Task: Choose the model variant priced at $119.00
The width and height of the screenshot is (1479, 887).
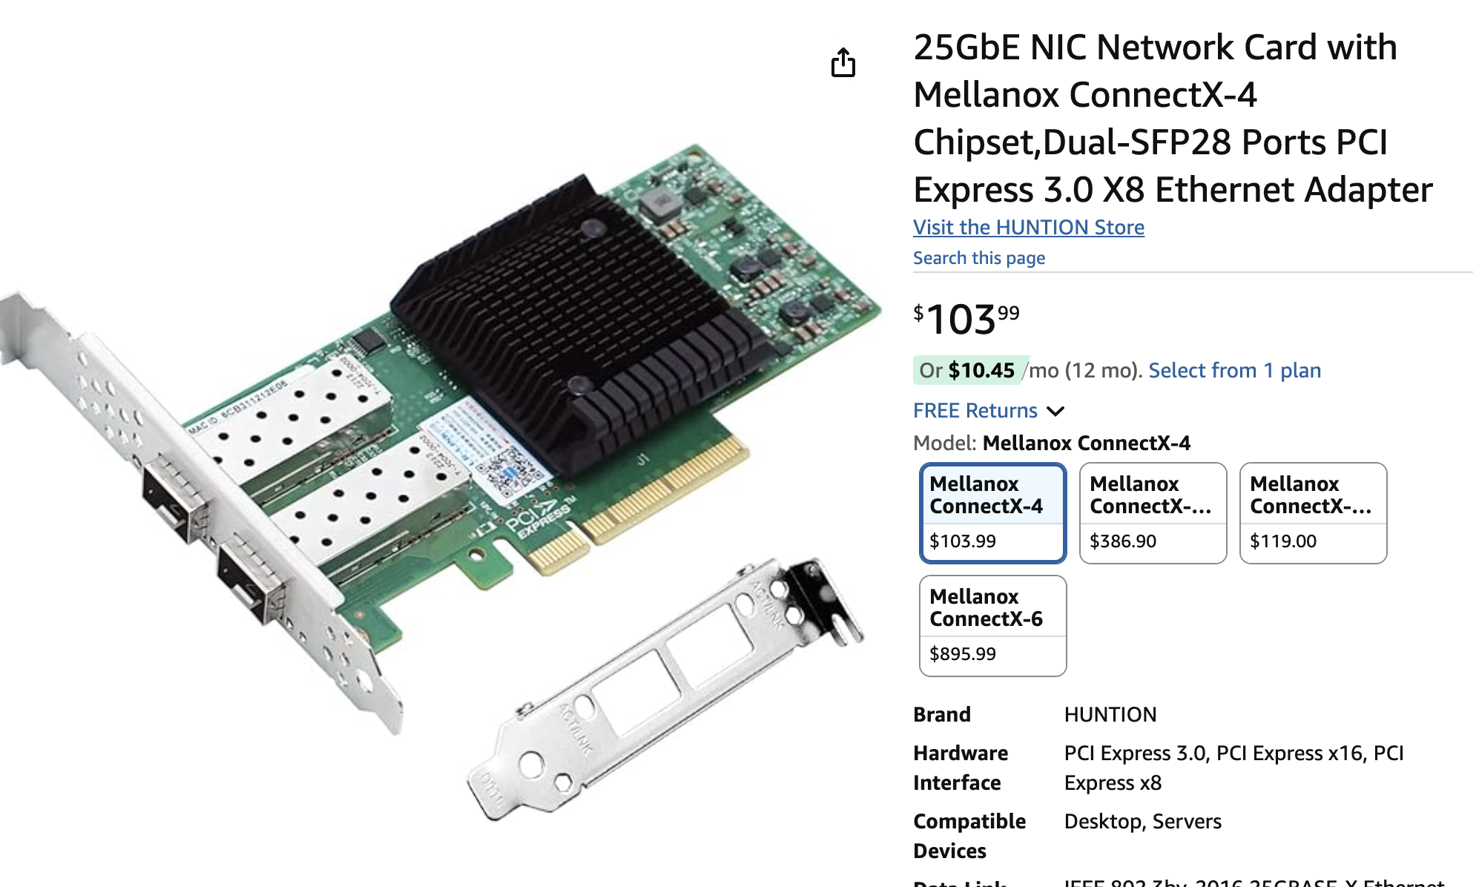Action: point(1313,513)
